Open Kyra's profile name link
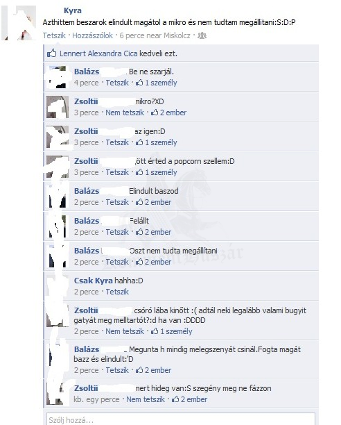This screenshot has width=341, height=425. 73,10
